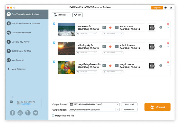Open settings gear for sea waves.flv
Image resolution: width=180 pixels, height=126 pixels.
(161, 27)
